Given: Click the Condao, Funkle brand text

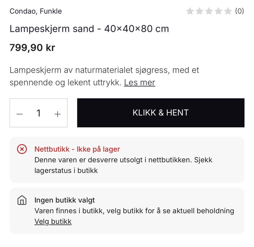Looking at the screenshot, I should (x=36, y=11).
